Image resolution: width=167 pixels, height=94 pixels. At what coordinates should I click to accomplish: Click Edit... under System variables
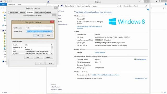pyautogui.click(x=38, y=57)
